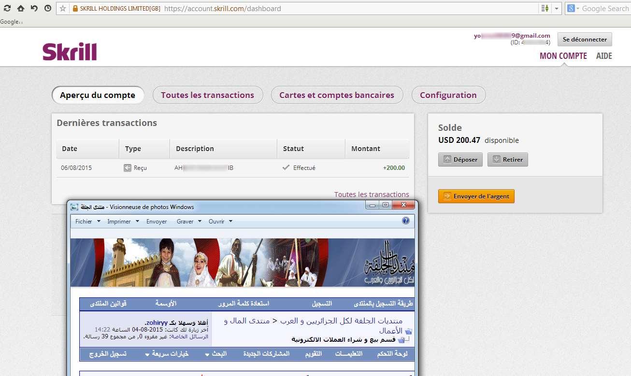Click the Statut column header
The width and height of the screenshot is (631, 376).
[311, 149]
